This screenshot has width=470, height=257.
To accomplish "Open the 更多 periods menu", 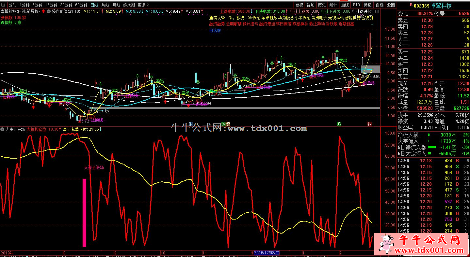I will point(143,5).
